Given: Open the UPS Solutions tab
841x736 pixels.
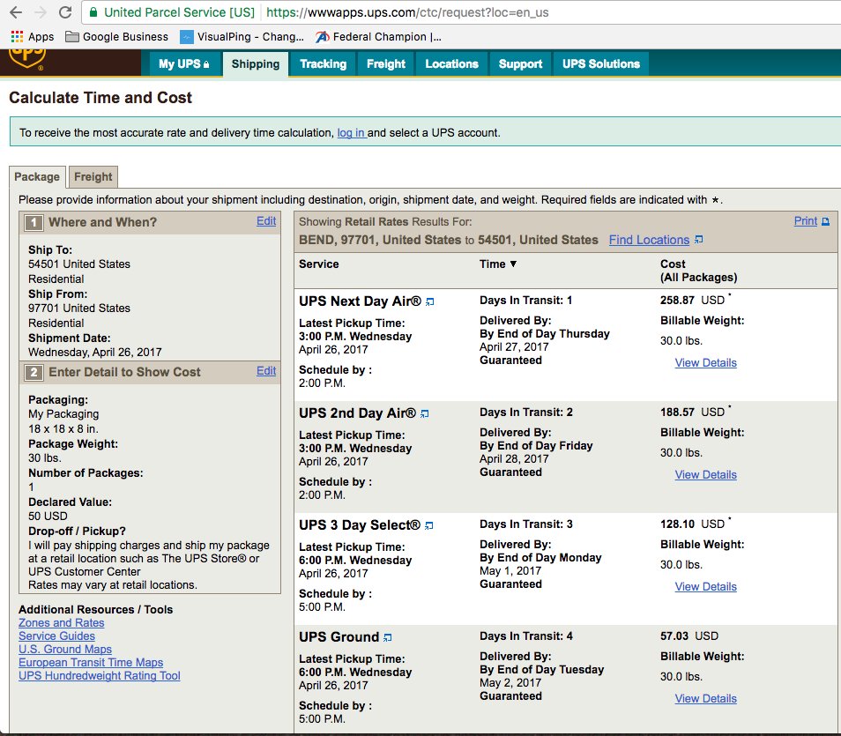Looking at the screenshot, I should point(600,63).
